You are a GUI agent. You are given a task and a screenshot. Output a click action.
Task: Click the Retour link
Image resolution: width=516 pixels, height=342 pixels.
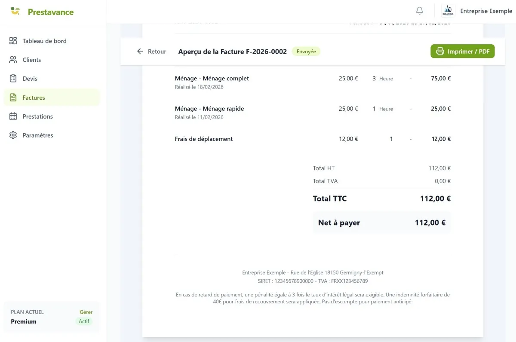coord(157,52)
